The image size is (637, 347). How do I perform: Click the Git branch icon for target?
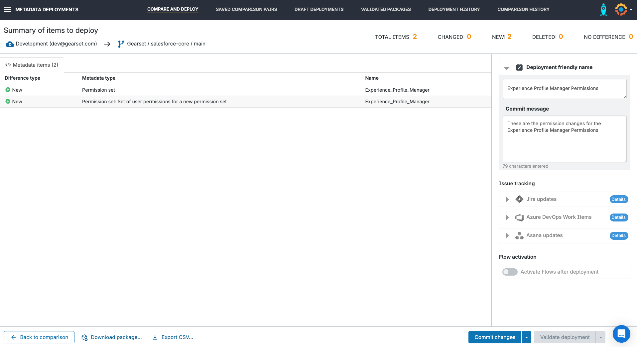point(121,44)
